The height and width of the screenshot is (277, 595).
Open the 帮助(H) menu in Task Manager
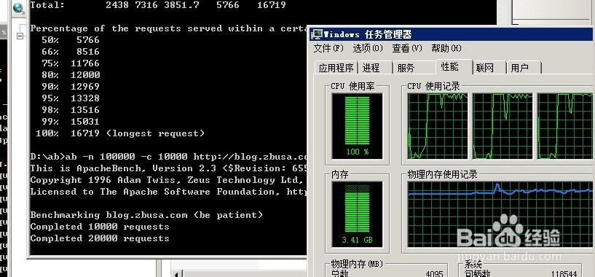coord(446,49)
